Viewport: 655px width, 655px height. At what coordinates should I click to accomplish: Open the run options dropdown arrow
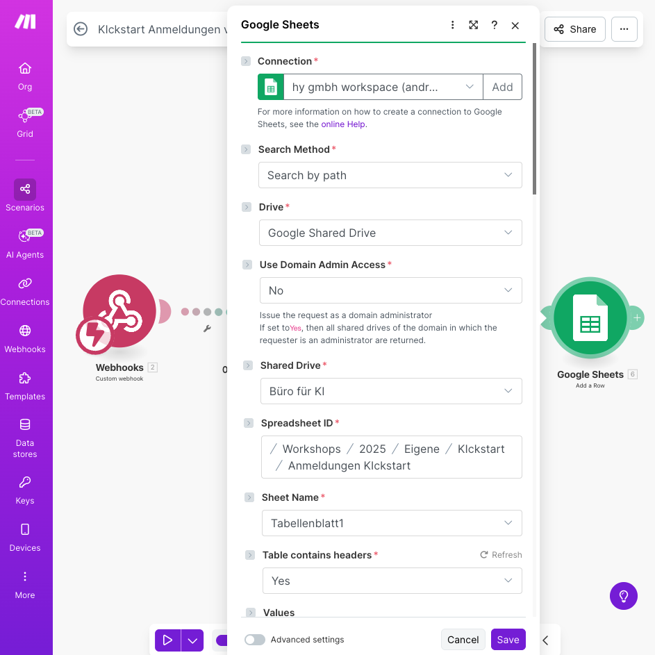pos(192,640)
